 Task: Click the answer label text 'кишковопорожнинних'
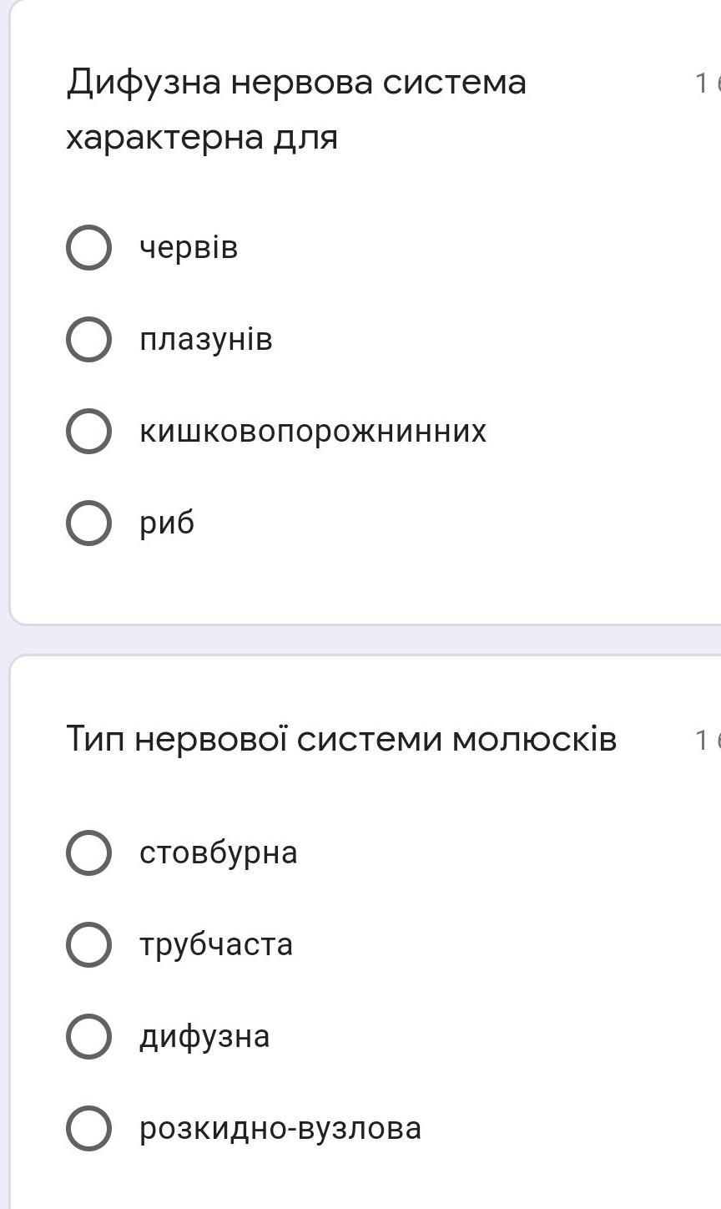(313, 432)
